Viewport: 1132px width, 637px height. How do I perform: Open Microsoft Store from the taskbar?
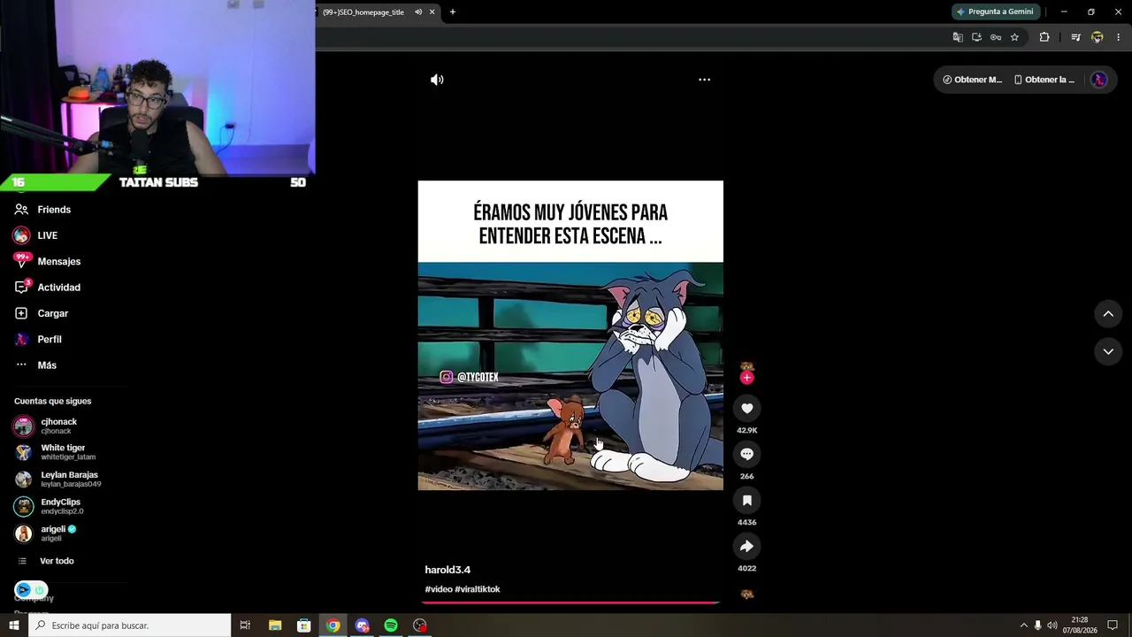[303, 625]
